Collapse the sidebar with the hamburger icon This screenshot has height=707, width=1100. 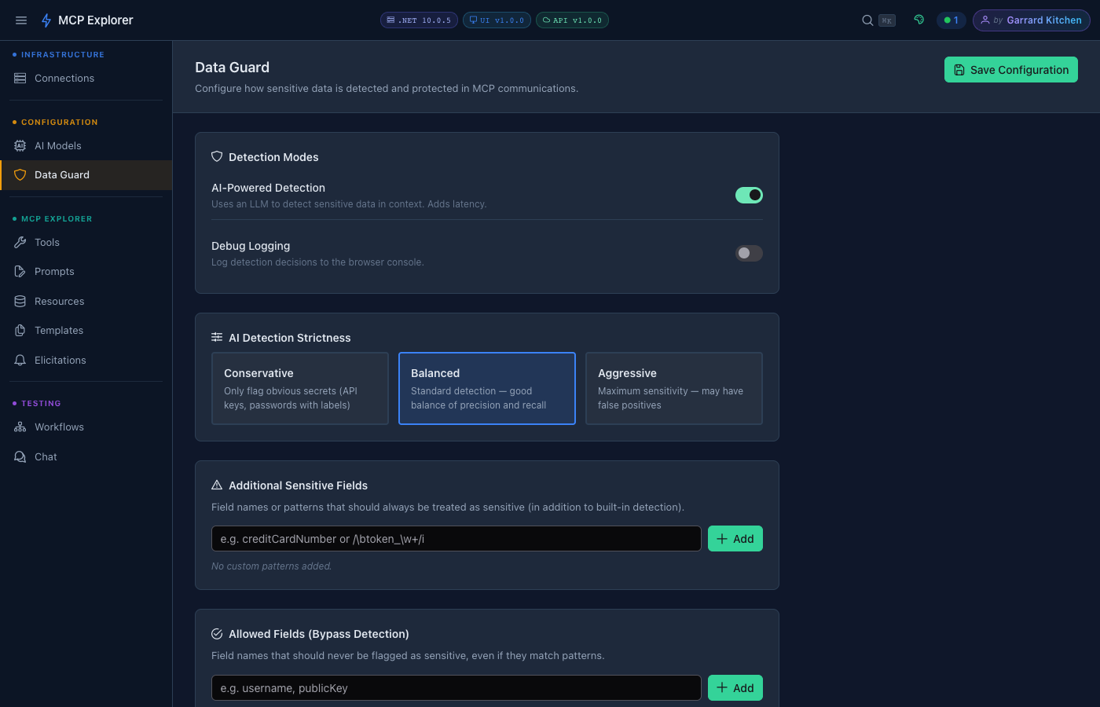(x=21, y=20)
